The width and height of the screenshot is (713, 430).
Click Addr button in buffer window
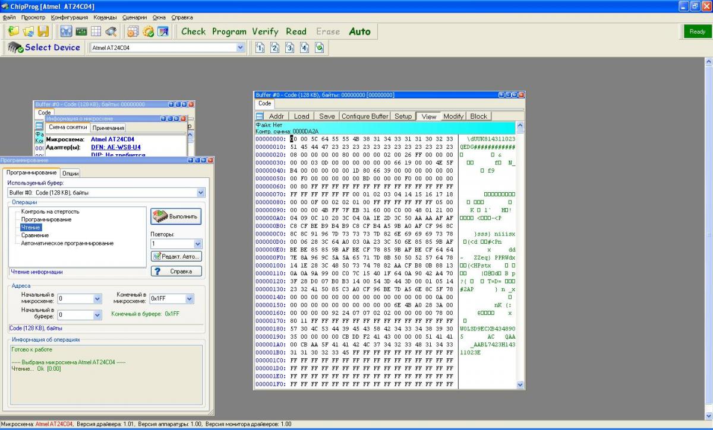(x=277, y=116)
